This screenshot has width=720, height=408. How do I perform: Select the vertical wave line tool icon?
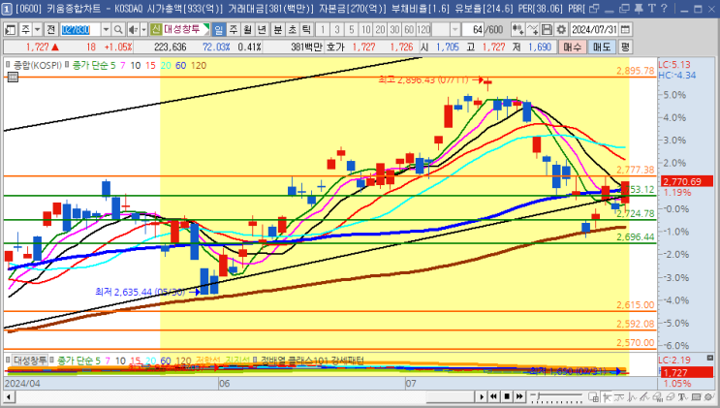click(632, 396)
